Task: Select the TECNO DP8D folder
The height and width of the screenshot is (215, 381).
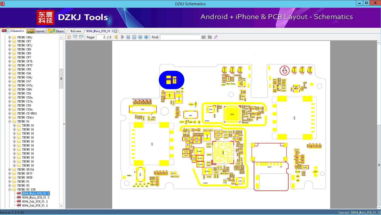Action: click(x=25, y=177)
